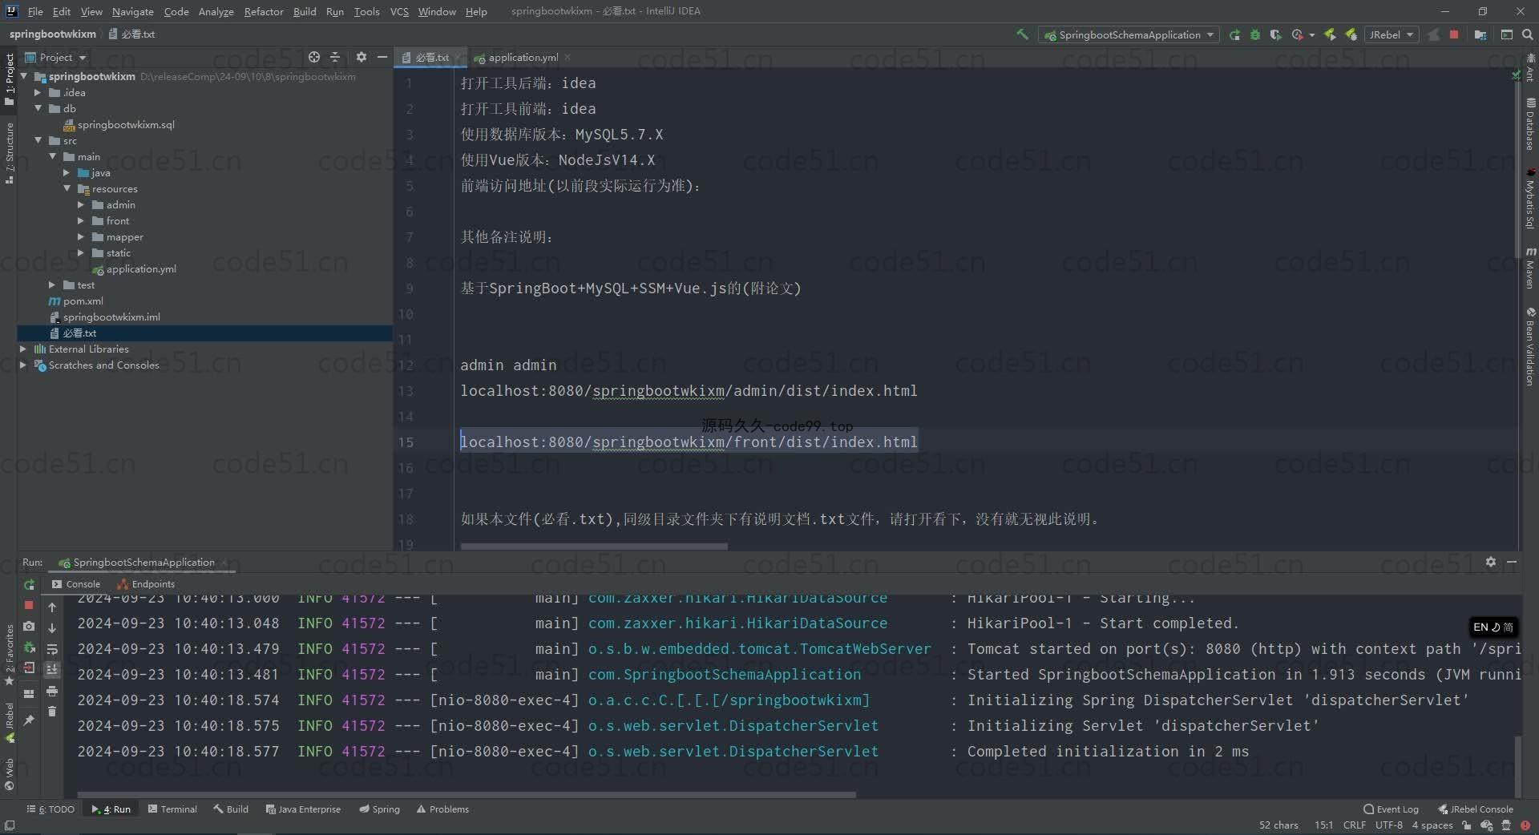The width and height of the screenshot is (1539, 835).
Task: Click the Collapse All icon in Project panel
Action: point(335,57)
